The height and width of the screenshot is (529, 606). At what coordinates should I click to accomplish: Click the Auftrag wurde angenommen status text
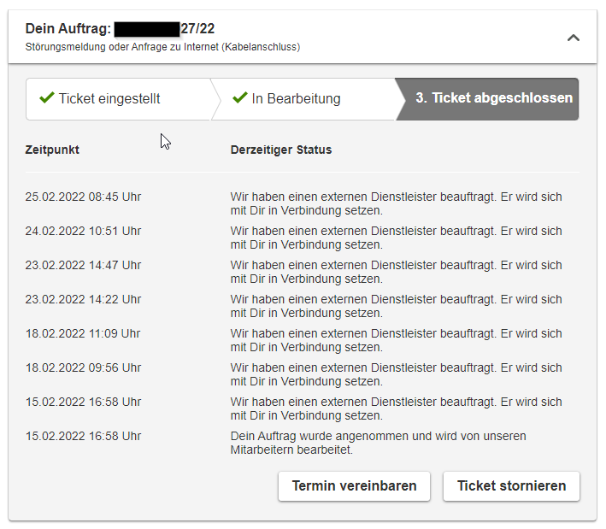pyautogui.click(x=378, y=443)
